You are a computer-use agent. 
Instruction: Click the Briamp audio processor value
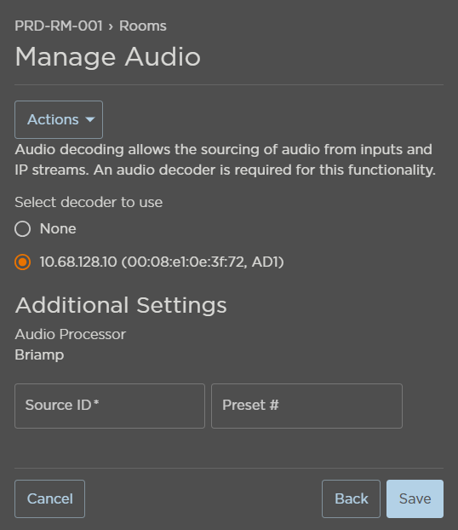[39, 355]
